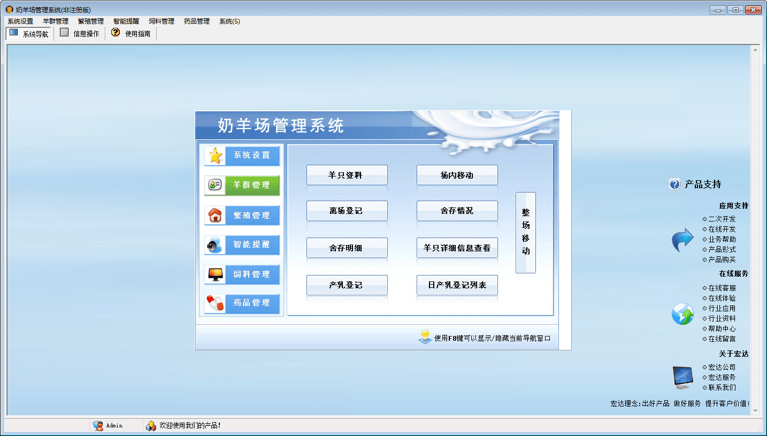Click the 使用指南 question mark icon
The image size is (767, 436).
pyautogui.click(x=116, y=33)
